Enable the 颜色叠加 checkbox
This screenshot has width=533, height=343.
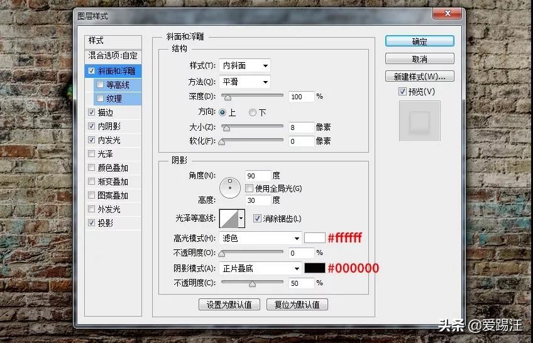pyautogui.click(x=91, y=168)
